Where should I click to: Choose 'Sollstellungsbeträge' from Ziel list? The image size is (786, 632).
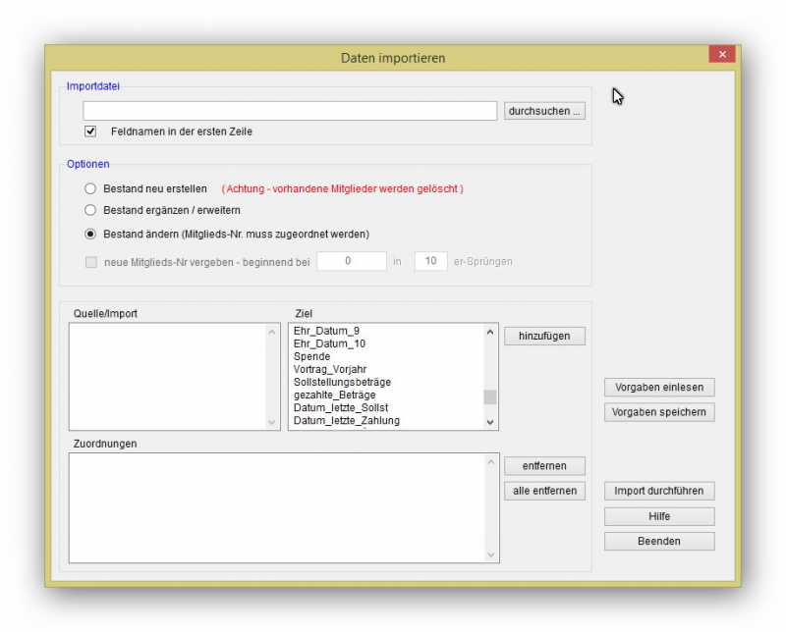[x=342, y=382]
